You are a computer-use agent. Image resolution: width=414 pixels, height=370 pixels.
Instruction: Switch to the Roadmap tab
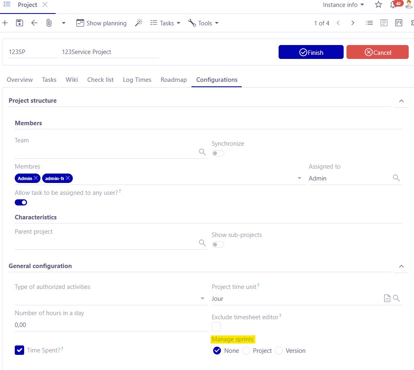point(173,79)
